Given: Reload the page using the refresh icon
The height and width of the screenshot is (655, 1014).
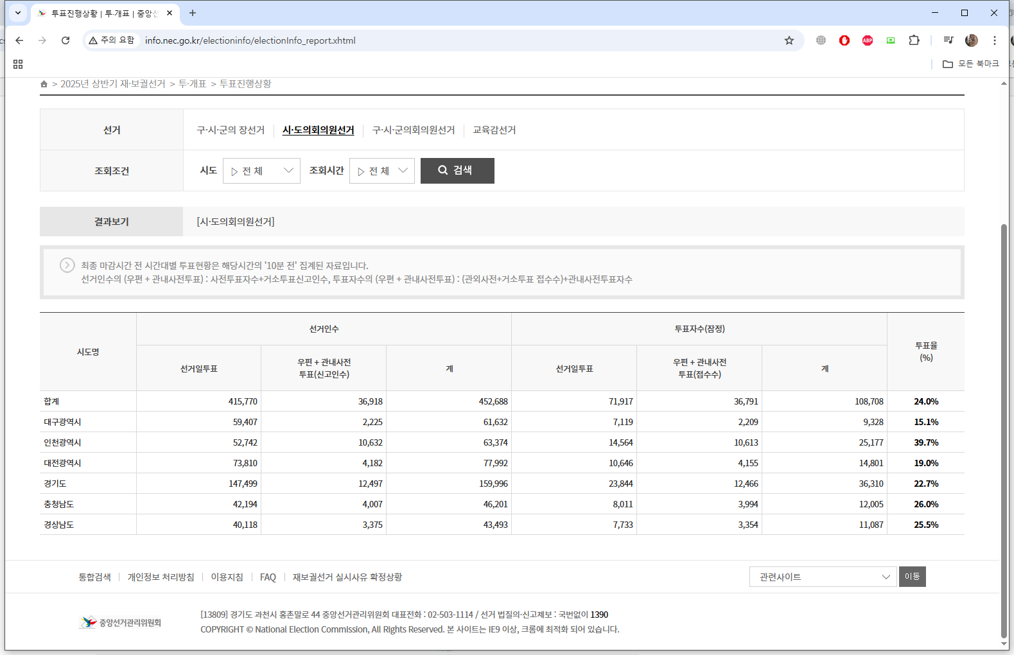Looking at the screenshot, I should pyautogui.click(x=66, y=40).
